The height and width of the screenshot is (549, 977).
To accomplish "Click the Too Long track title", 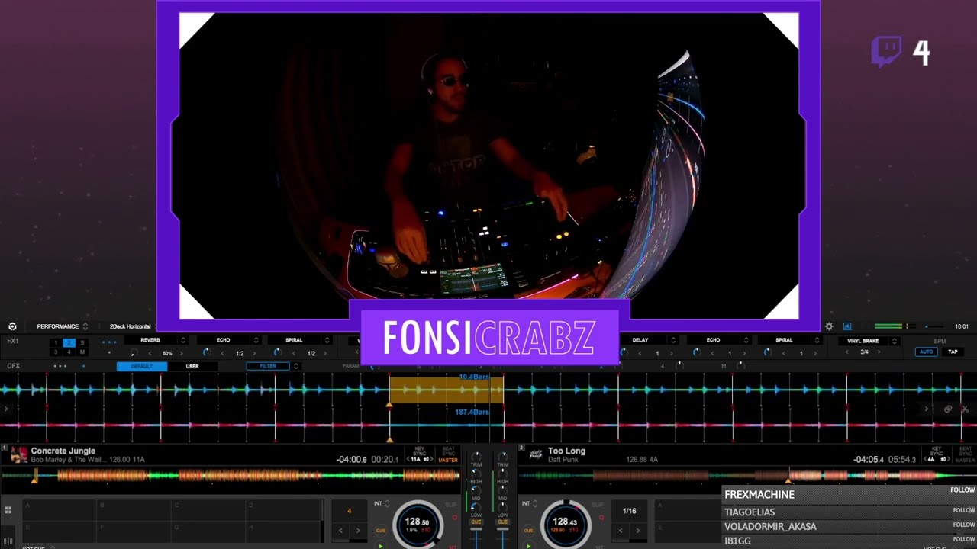I will tap(566, 451).
